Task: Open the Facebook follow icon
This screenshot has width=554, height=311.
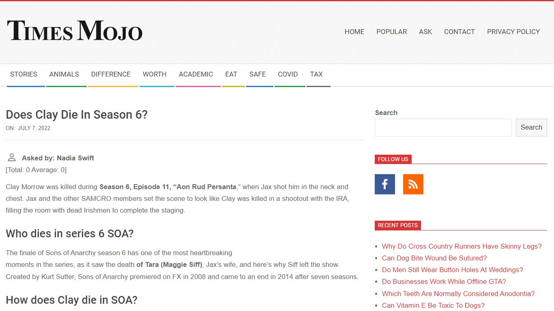Action: pyautogui.click(x=385, y=184)
